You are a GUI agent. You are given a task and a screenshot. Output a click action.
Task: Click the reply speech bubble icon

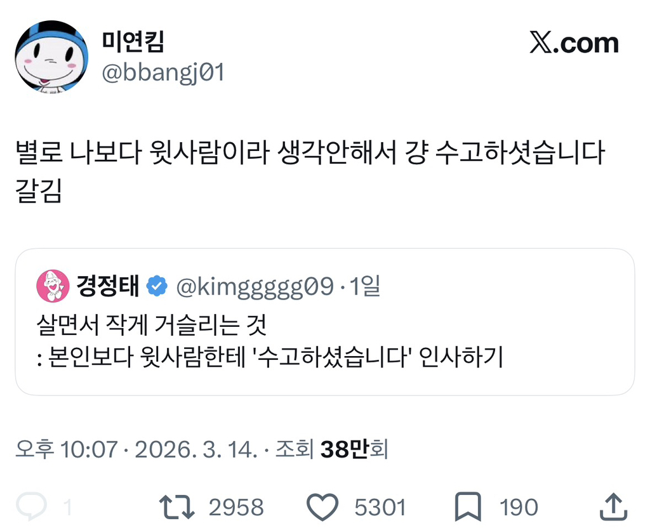tap(31, 506)
